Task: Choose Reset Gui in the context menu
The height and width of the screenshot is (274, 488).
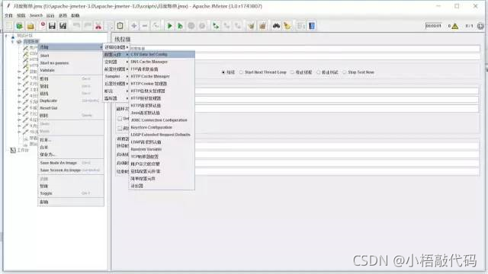Action: pyautogui.click(x=71, y=108)
